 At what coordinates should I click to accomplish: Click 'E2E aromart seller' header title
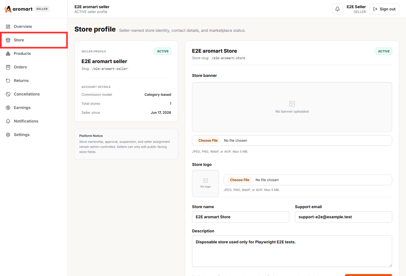pos(92,7)
